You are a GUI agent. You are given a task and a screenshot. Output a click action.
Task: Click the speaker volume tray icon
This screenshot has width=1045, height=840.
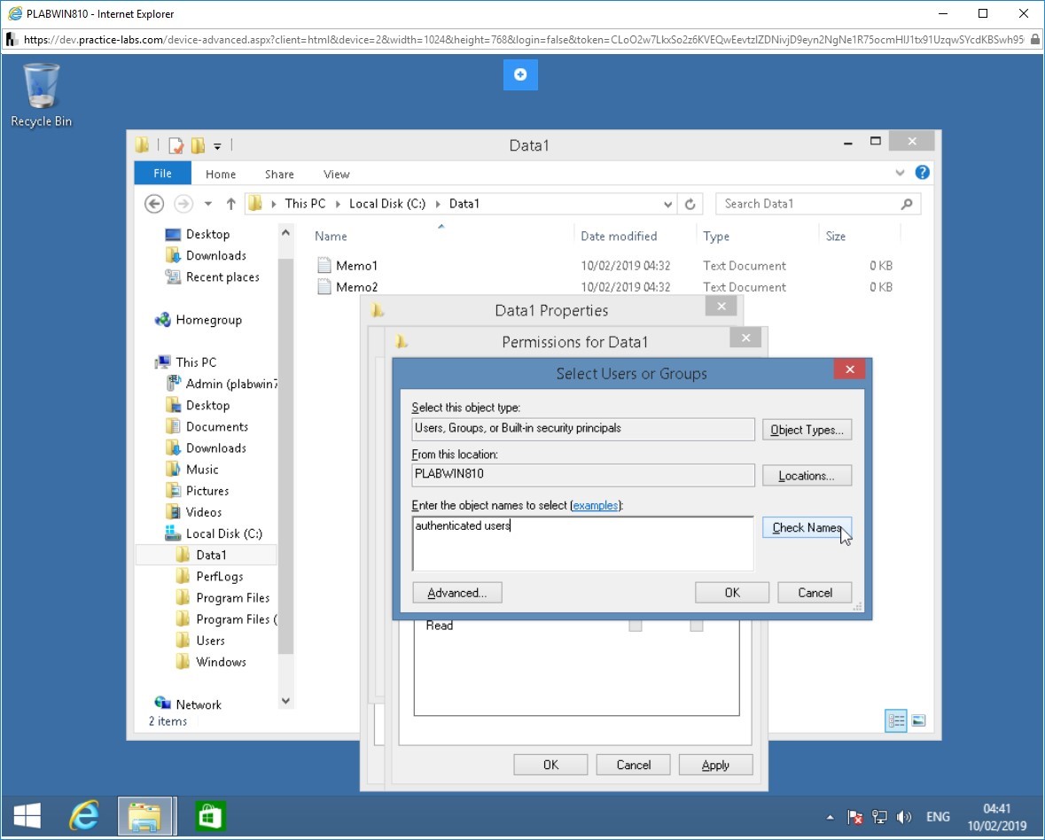904,817
